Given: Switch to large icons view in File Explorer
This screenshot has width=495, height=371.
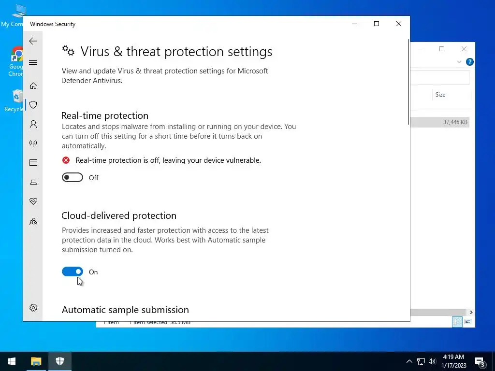Looking at the screenshot, I should click(468, 321).
